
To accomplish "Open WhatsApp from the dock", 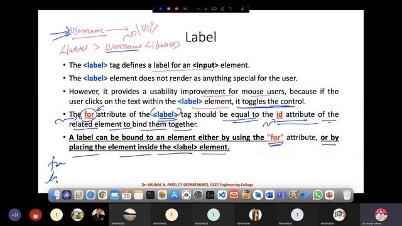I will point(317,195).
